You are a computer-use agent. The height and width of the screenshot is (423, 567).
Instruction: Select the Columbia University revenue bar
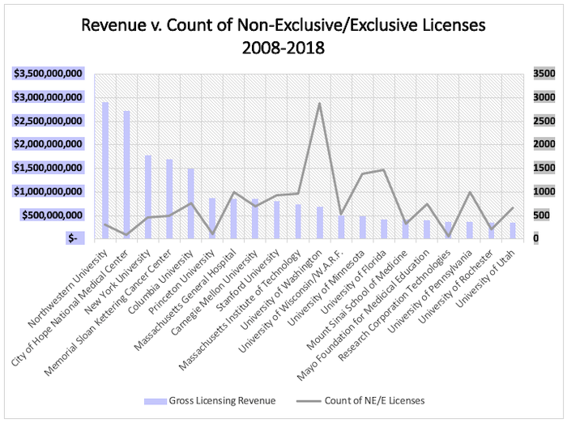(191, 203)
